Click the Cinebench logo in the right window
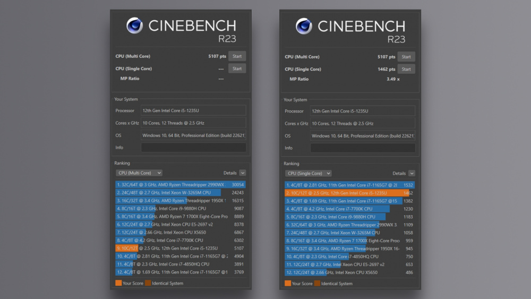Viewport: 531px width, 299px height. pyautogui.click(x=304, y=26)
